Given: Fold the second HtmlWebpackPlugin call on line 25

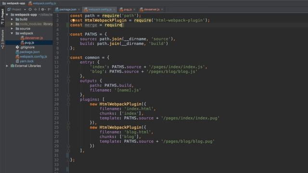Looking at the screenshot, I should [68, 127].
